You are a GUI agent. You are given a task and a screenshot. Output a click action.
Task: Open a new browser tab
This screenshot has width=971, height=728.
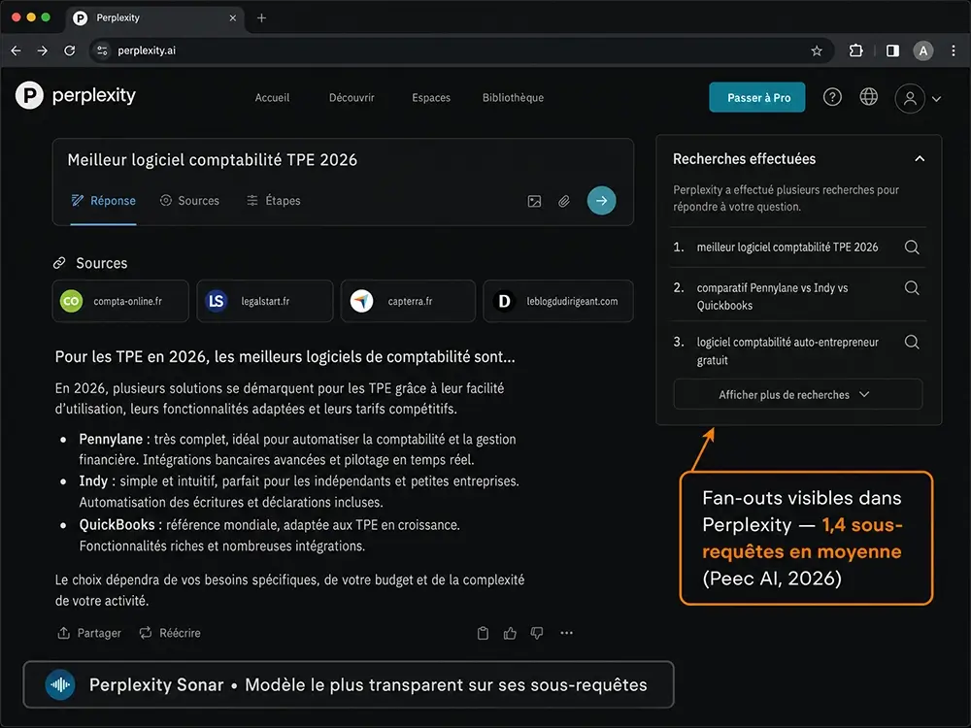point(261,17)
